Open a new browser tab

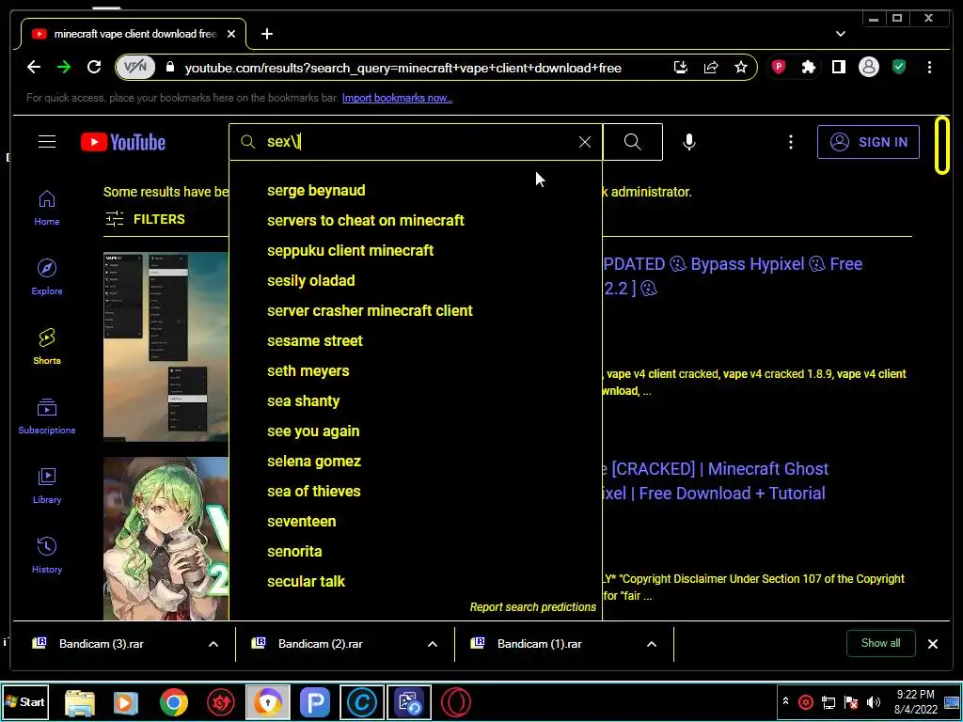[x=266, y=34]
